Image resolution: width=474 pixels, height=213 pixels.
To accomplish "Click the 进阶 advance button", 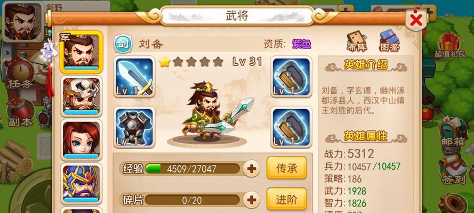I will click(286, 199).
